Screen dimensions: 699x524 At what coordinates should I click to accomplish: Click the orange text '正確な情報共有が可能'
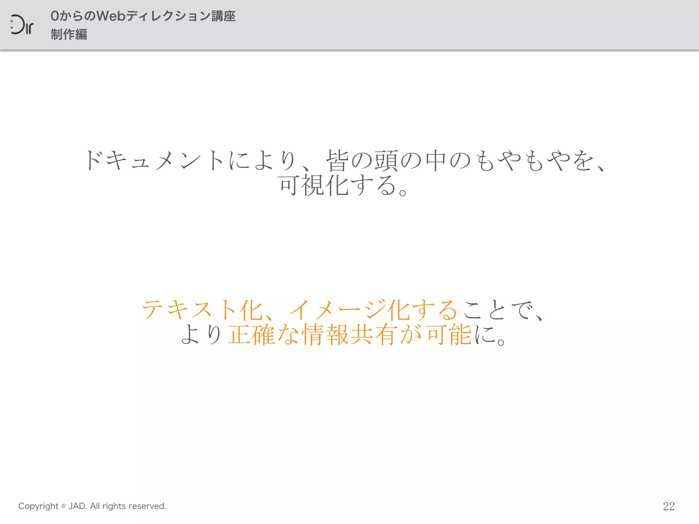click(x=349, y=335)
